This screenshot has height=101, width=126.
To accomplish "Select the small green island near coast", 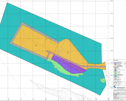I will (103, 80).
